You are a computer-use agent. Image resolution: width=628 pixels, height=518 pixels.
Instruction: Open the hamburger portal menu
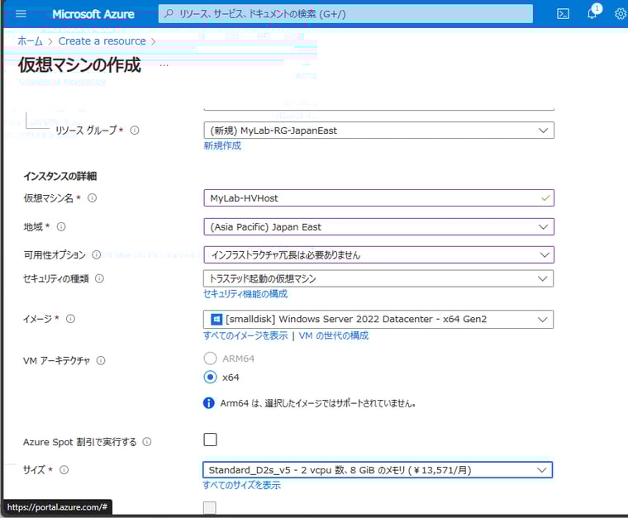point(21,14)
